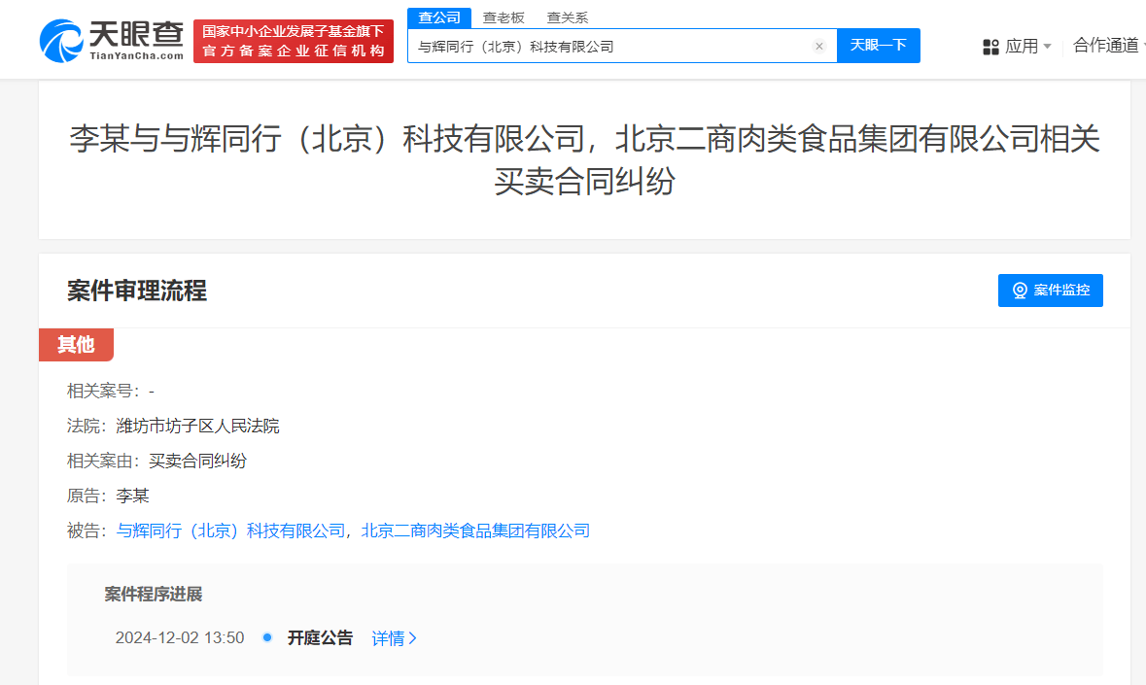1146x685 pixels.
Task: Select the 其他 case stage tag
Action: click(76, 345)
